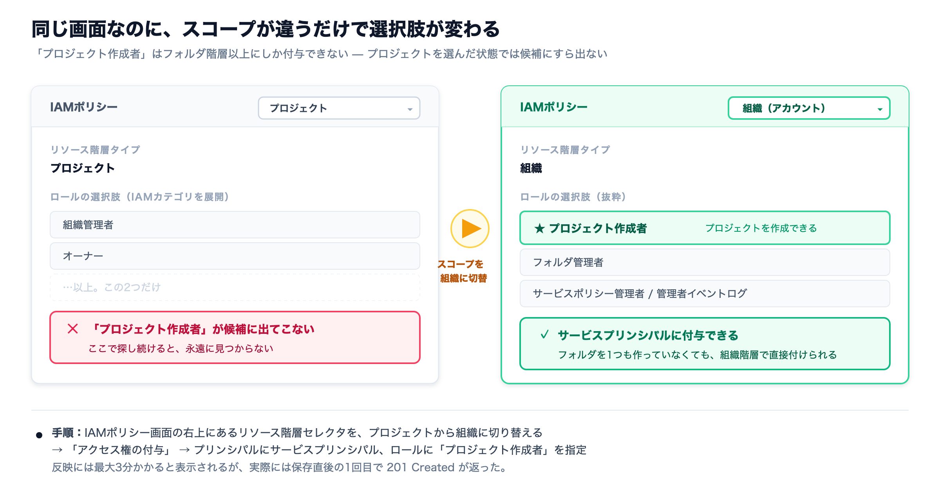Click the orange play arrow icon
940x501 pixels.
(x=470, y=229)
